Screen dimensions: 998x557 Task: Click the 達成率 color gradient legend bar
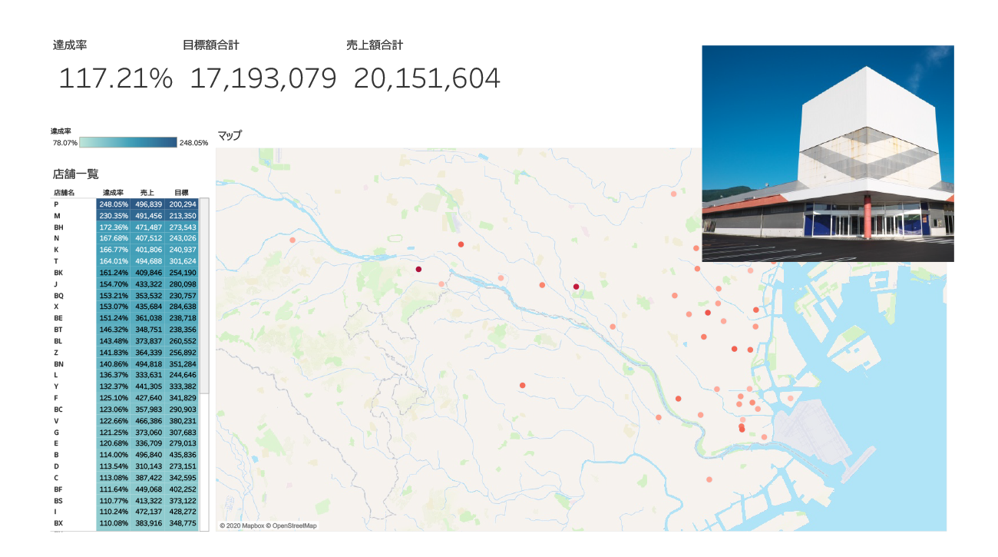[128, 142]
